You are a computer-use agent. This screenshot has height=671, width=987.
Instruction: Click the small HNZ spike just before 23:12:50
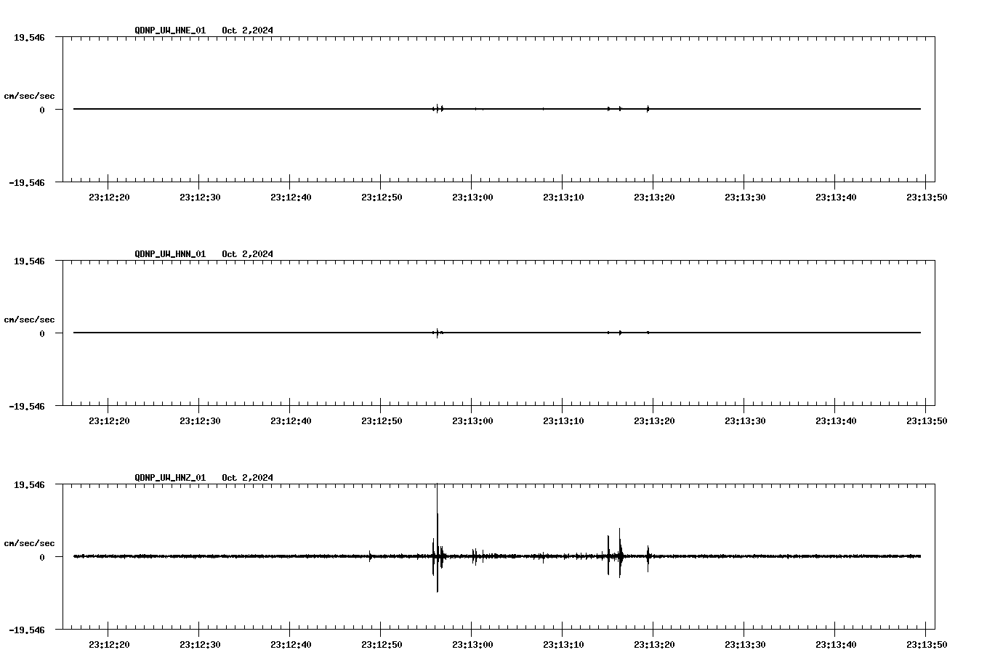[x=370, y=556]
